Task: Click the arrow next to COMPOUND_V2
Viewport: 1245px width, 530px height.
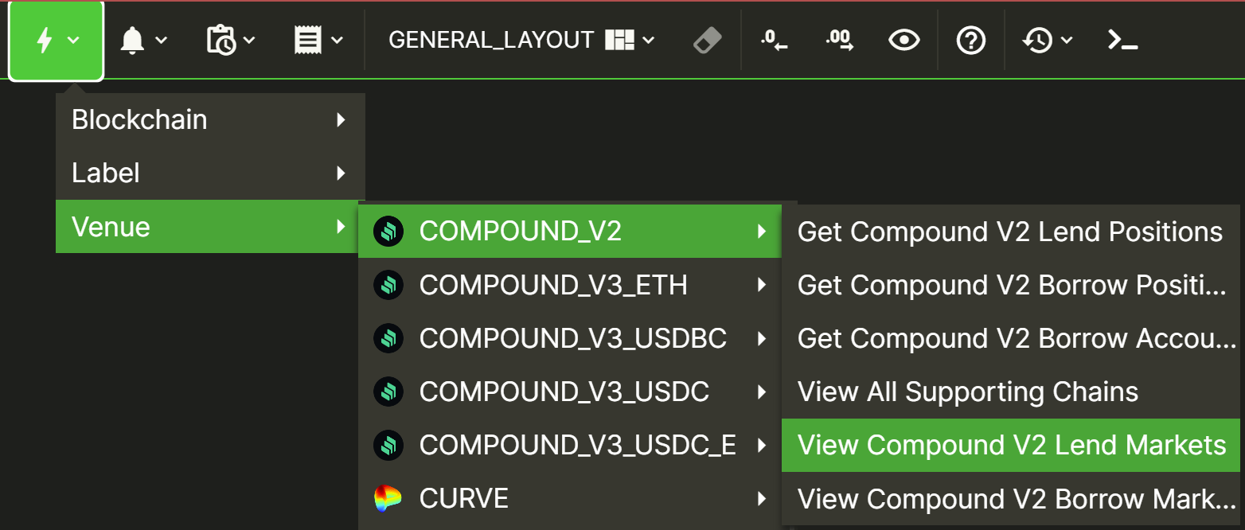Action: [762, 232]
